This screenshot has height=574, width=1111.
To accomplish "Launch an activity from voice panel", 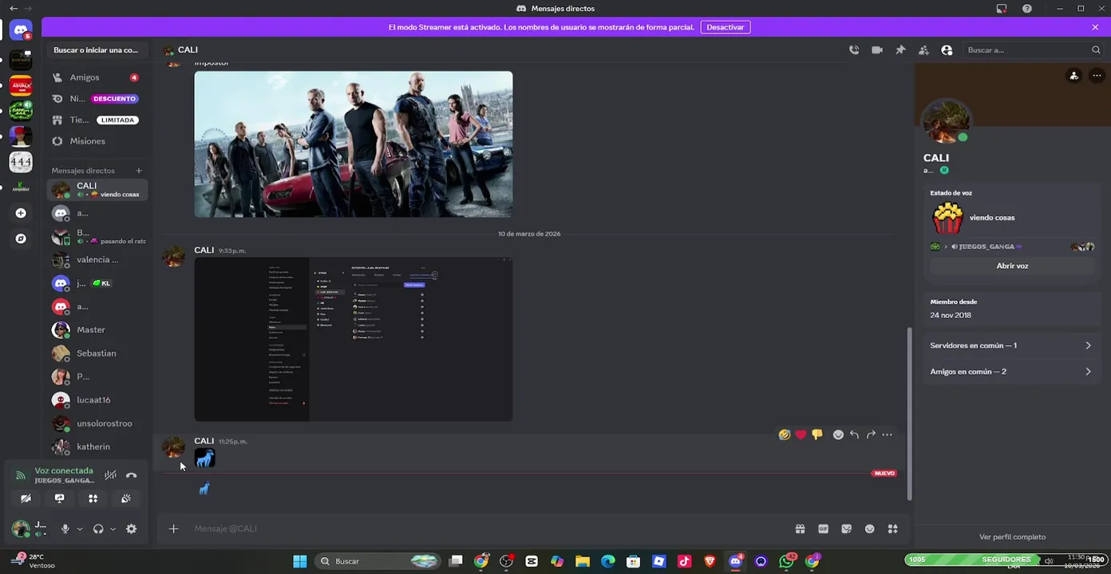I will [x=93, y=498].
